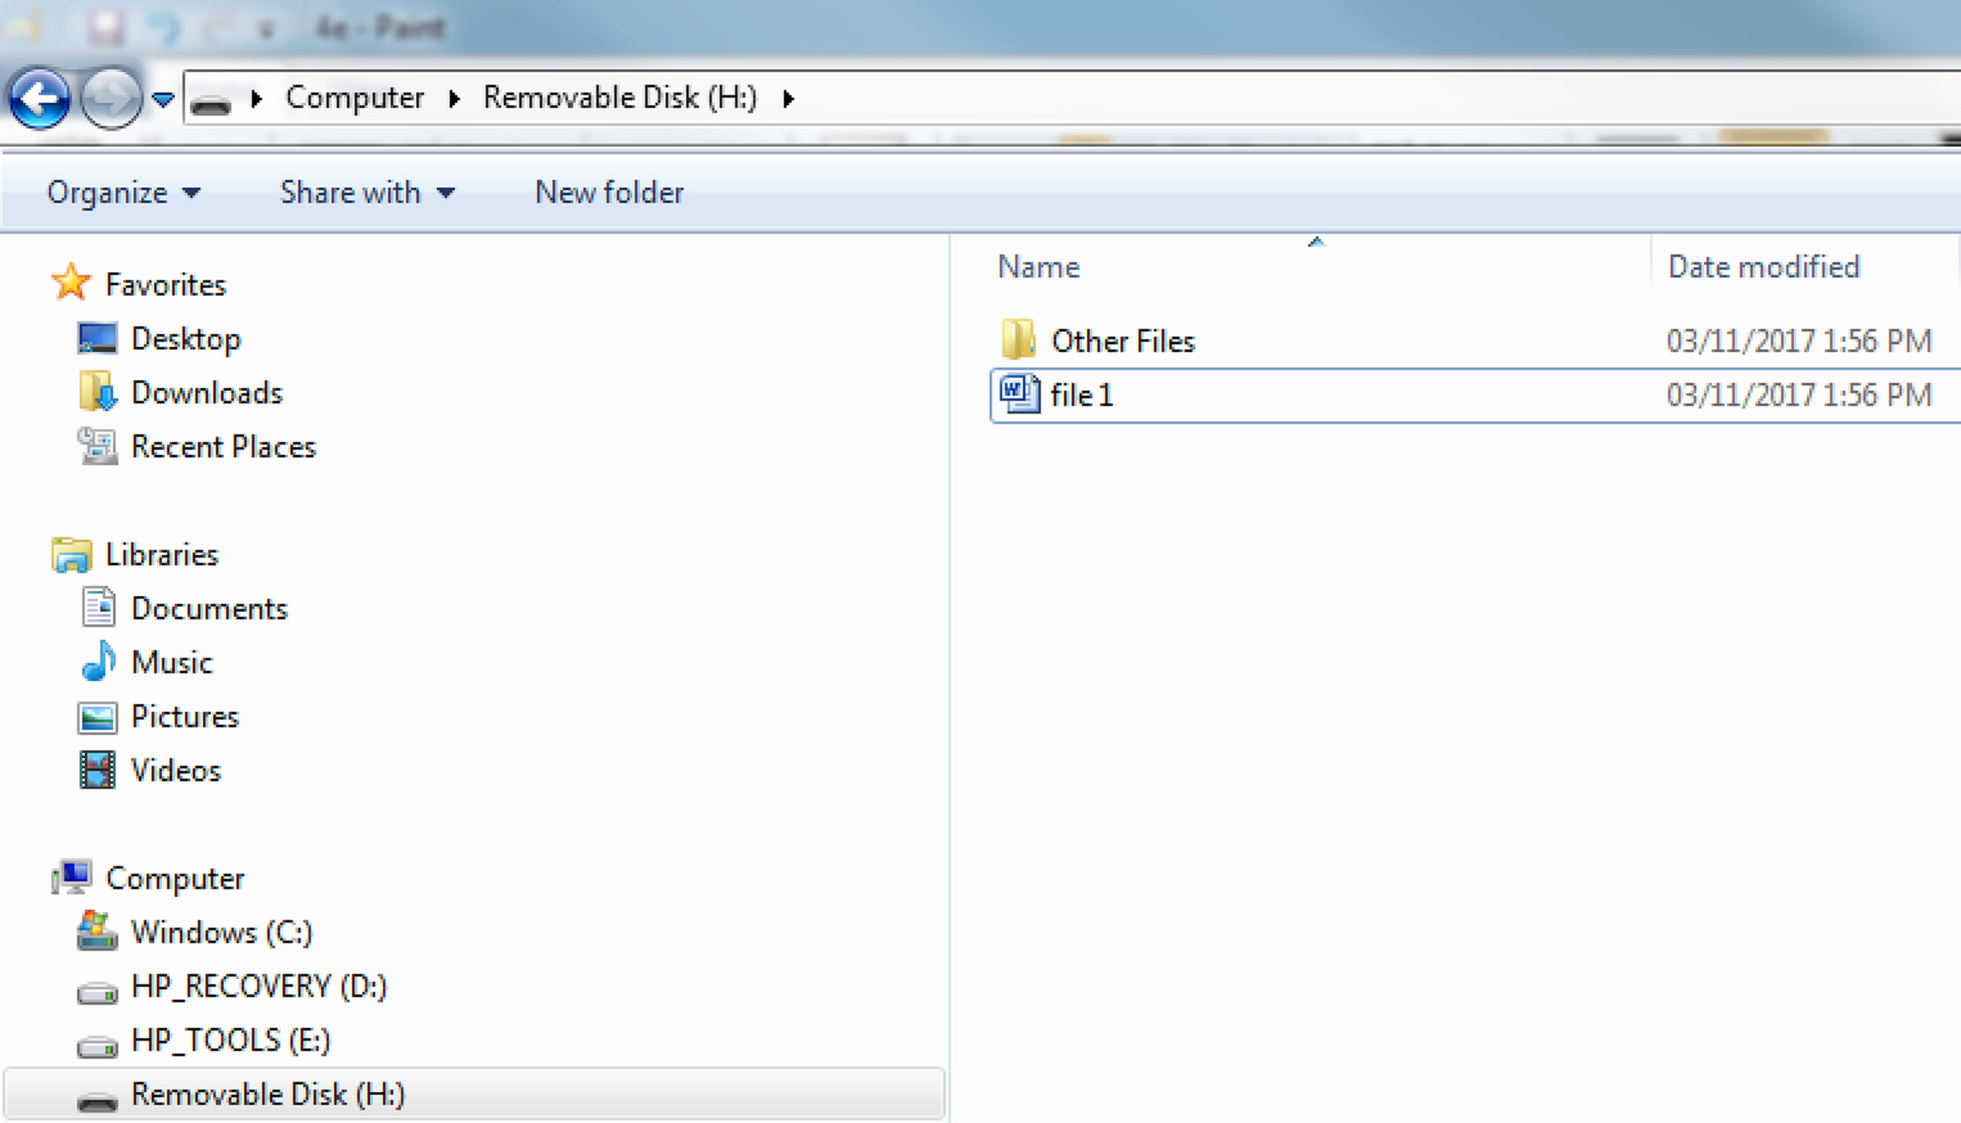Open the HP_TOOLS (E:) drive
The width and height of the screenshot is (1961, 1123).
tap(231, 1041)
